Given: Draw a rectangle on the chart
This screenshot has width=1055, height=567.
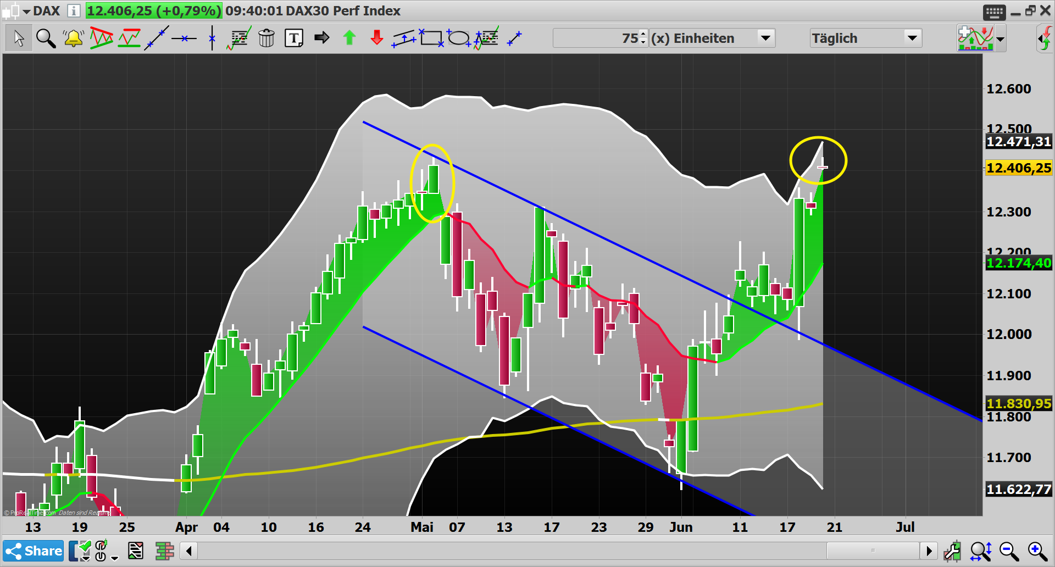Looking at the screenshot, I should (432, 38).
